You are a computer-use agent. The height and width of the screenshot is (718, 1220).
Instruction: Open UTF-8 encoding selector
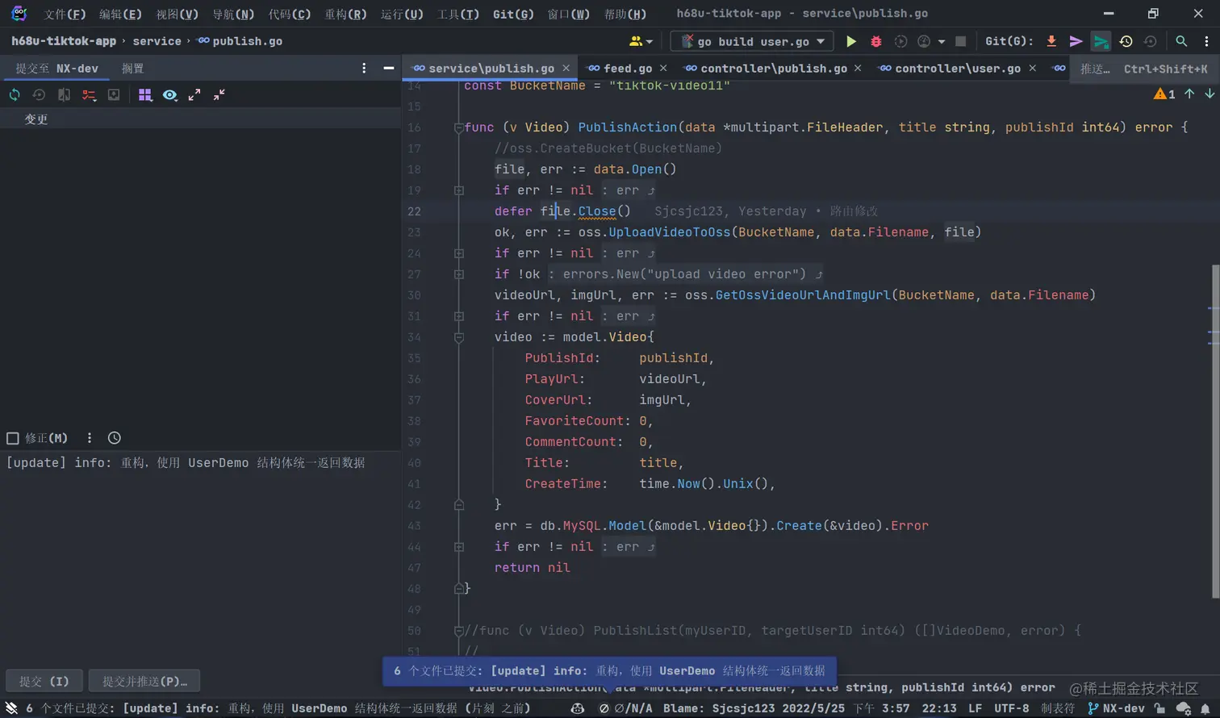[x=1011, y=708]
